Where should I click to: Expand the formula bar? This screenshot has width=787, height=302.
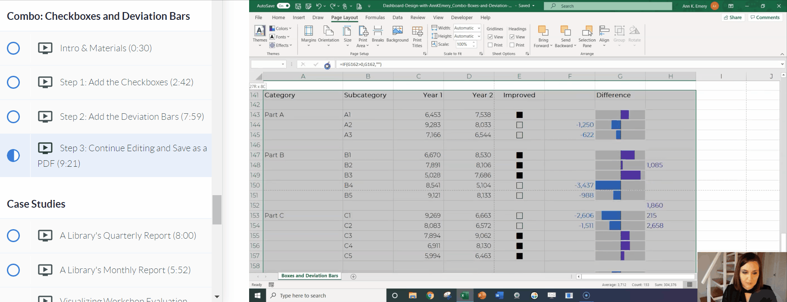point(782,64)
